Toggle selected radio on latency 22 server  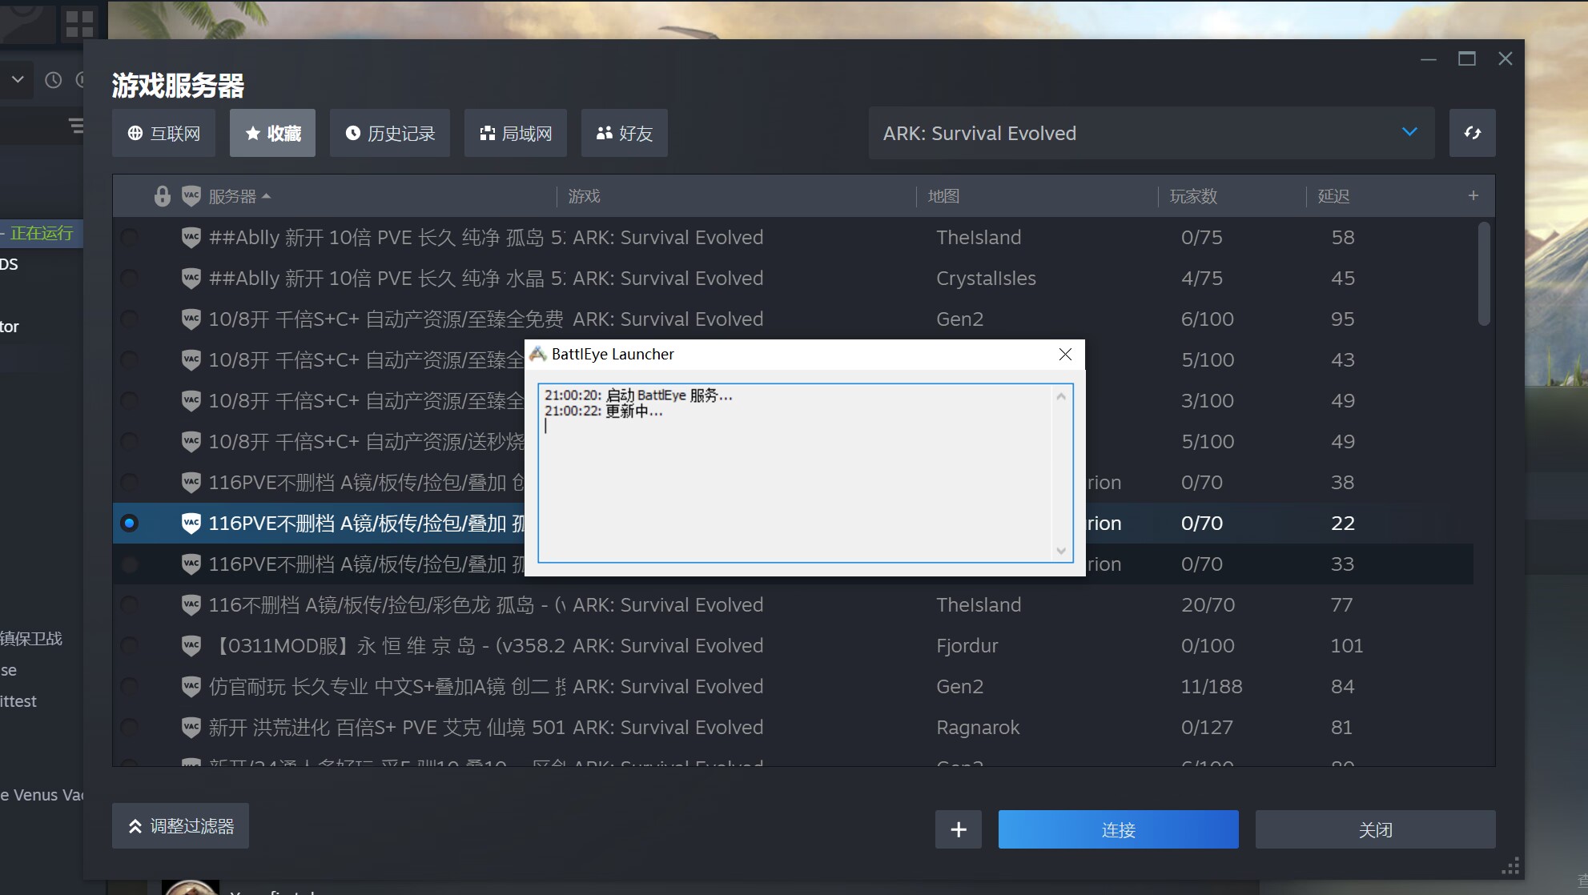[x=129, y=523]
